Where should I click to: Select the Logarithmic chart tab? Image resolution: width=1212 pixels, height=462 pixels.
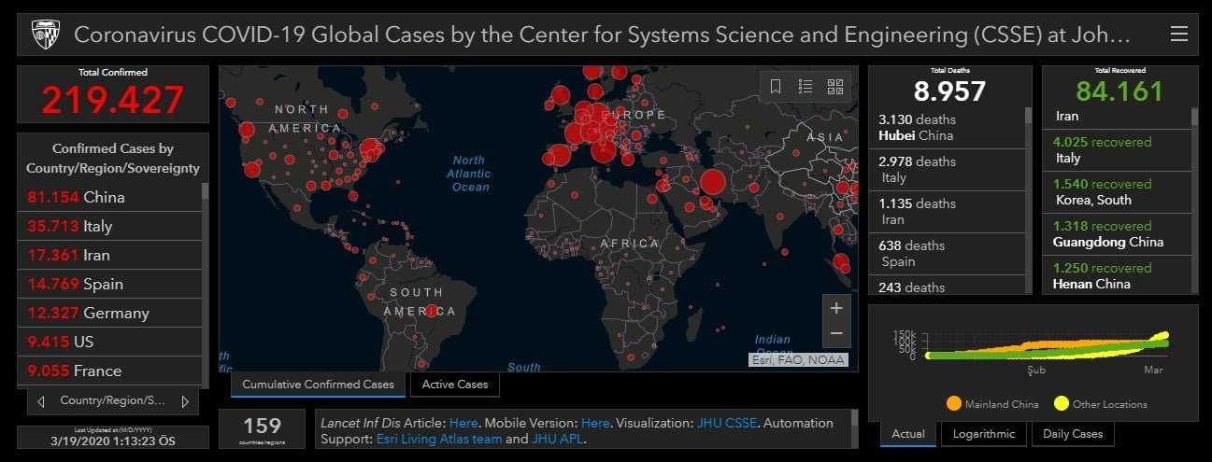tap(984, 433)
